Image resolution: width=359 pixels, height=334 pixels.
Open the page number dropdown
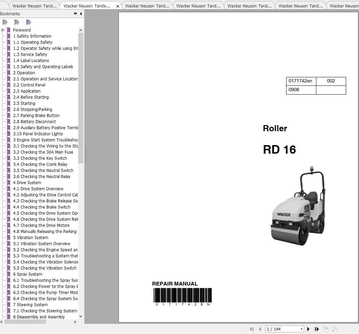pos(301,329)
